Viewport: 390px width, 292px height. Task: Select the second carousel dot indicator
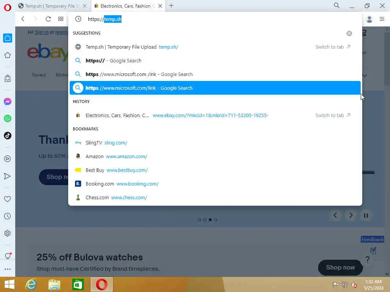[205, 220]
